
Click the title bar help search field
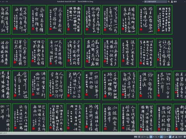155,2
